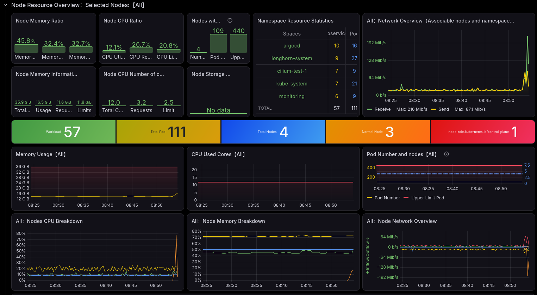Open CPU Used Cores [All] panel title
This screenshot has height=295, width=537.
pos(218,154)
